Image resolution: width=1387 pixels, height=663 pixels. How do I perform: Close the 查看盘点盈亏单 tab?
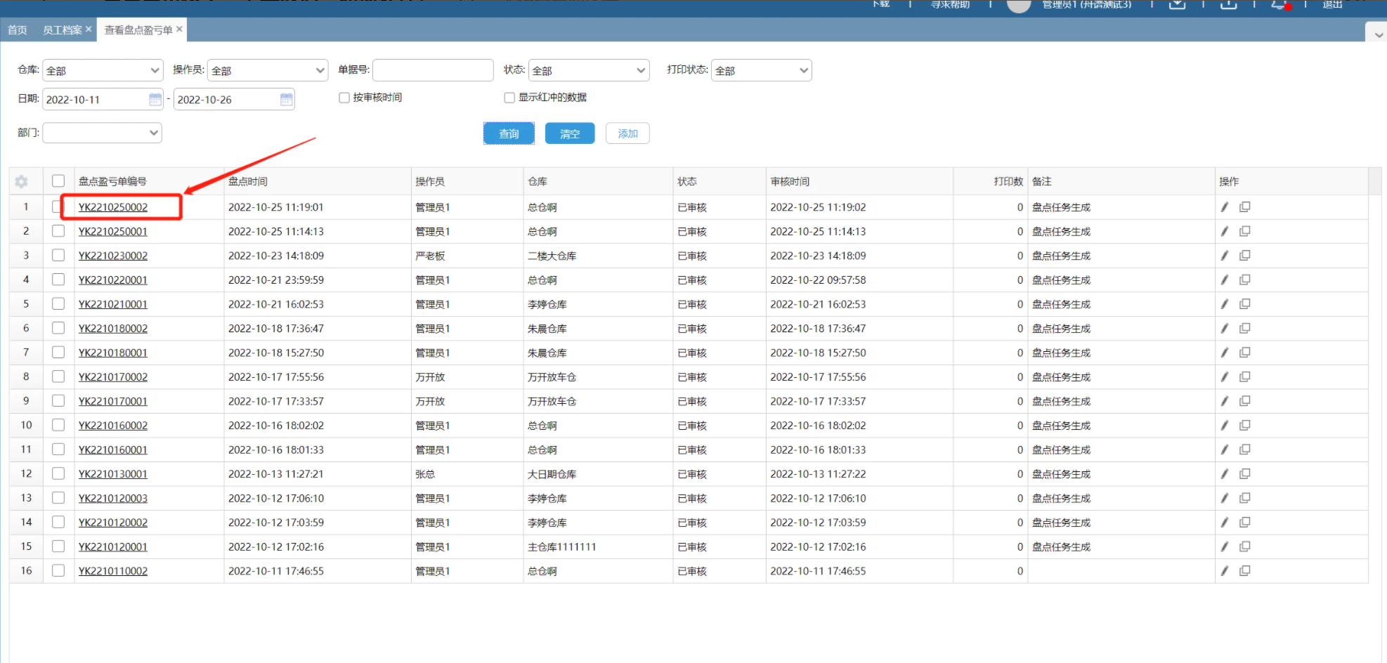click(180, 29)
